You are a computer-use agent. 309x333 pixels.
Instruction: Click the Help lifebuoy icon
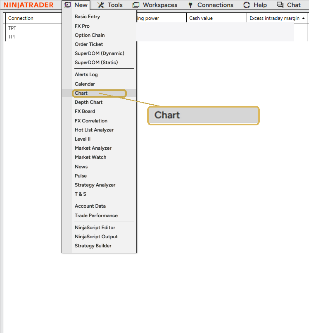click(247, 5)
